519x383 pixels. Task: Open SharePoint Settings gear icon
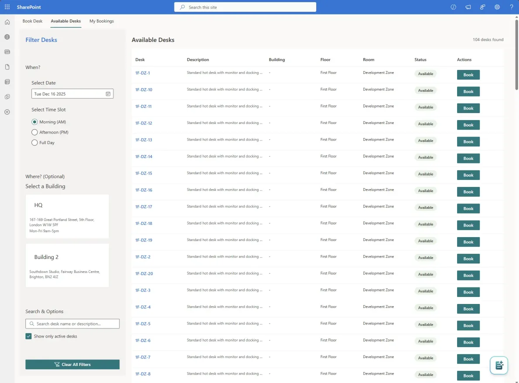tap(497, 7)
